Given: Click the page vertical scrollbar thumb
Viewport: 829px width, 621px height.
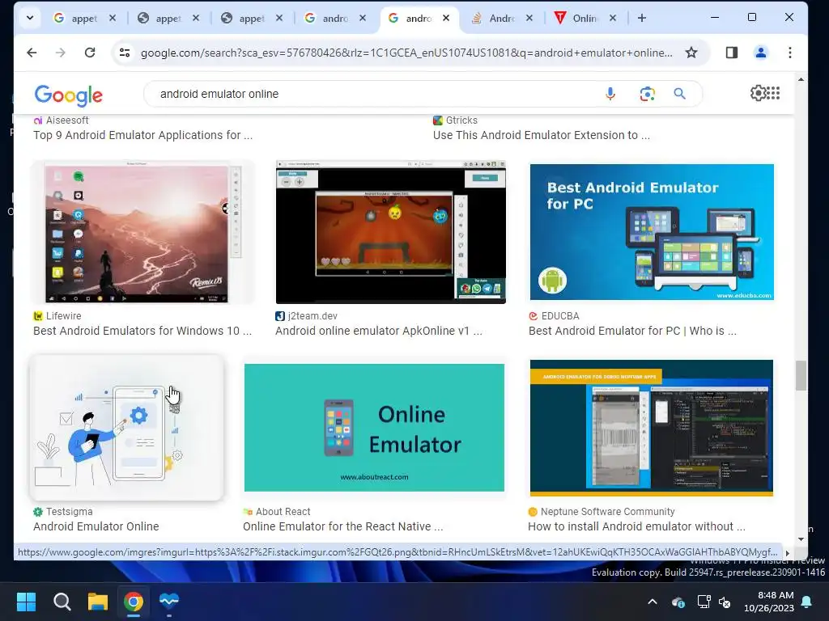Looking at the screenshot, I should [x=801, y=375].
